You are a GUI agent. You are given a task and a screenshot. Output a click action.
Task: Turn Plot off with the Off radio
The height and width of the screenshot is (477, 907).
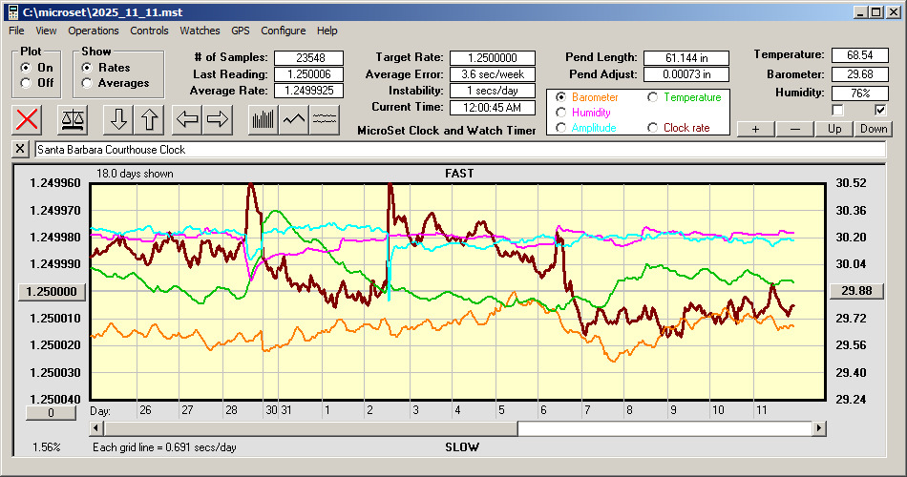click(x=26, y=83)
